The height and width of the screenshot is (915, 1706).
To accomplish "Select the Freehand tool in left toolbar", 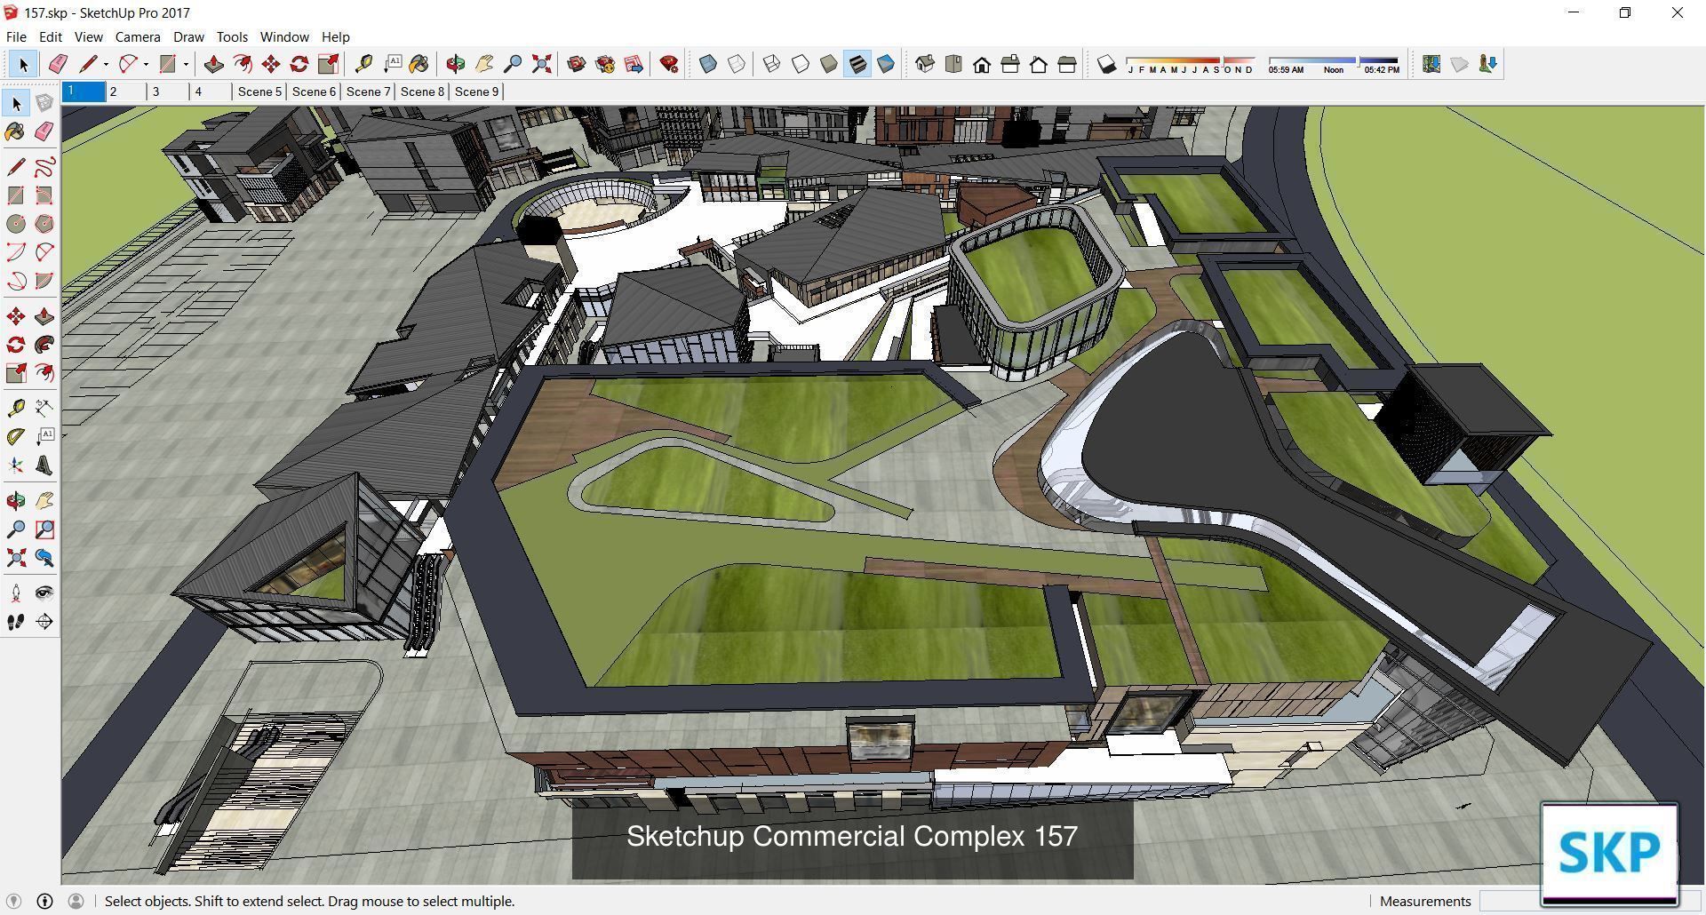I will coord(44,167).
